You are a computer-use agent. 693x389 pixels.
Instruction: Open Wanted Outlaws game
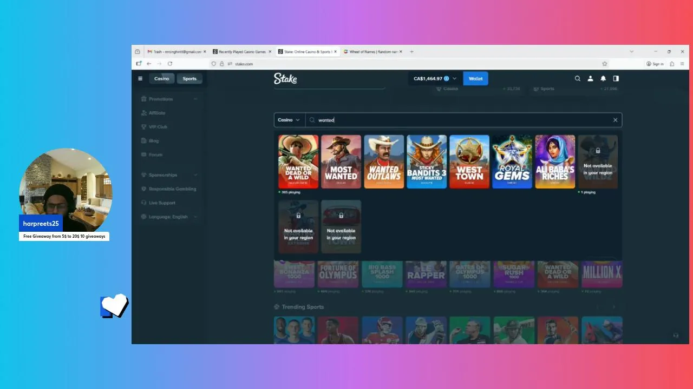pos(384,162)
